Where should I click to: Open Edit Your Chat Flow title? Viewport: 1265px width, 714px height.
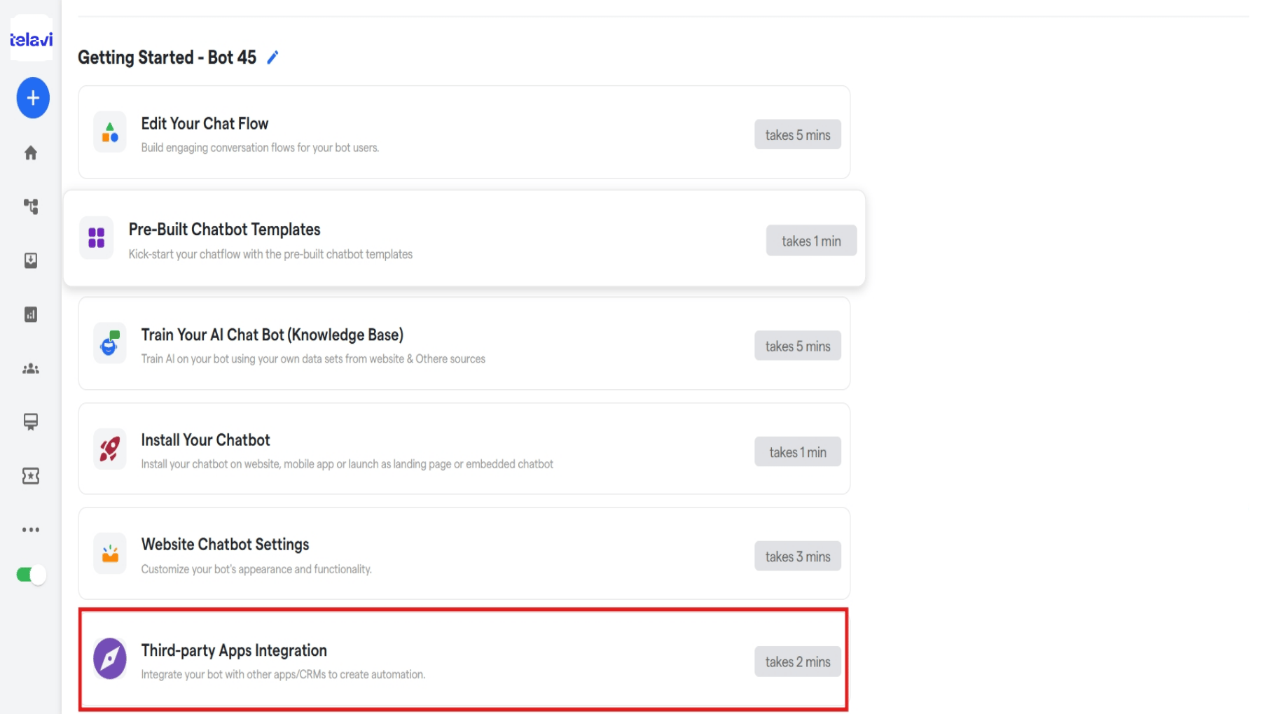(x=205, y=124)
